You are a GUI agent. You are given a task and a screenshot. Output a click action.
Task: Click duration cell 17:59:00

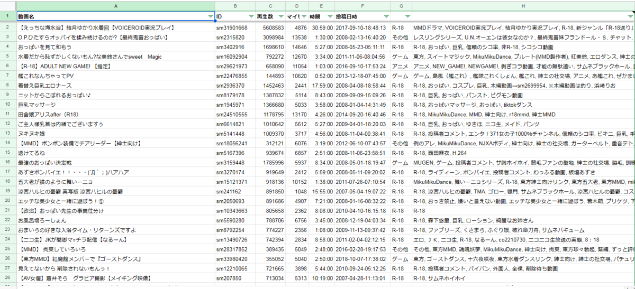click(321, 85)
